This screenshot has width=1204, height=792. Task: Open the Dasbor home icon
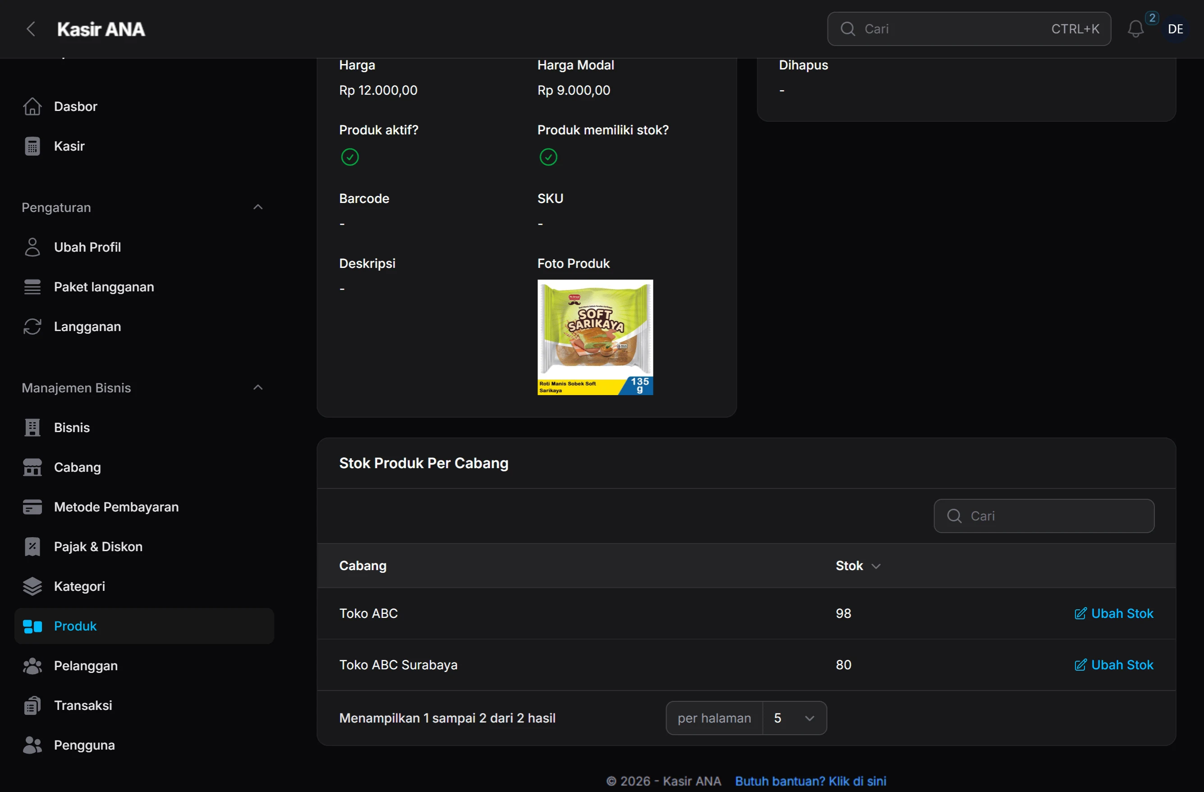point(32,106)
